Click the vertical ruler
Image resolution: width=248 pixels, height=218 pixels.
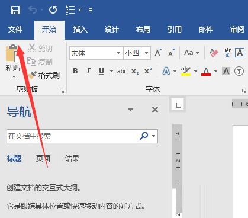(177, 171)
